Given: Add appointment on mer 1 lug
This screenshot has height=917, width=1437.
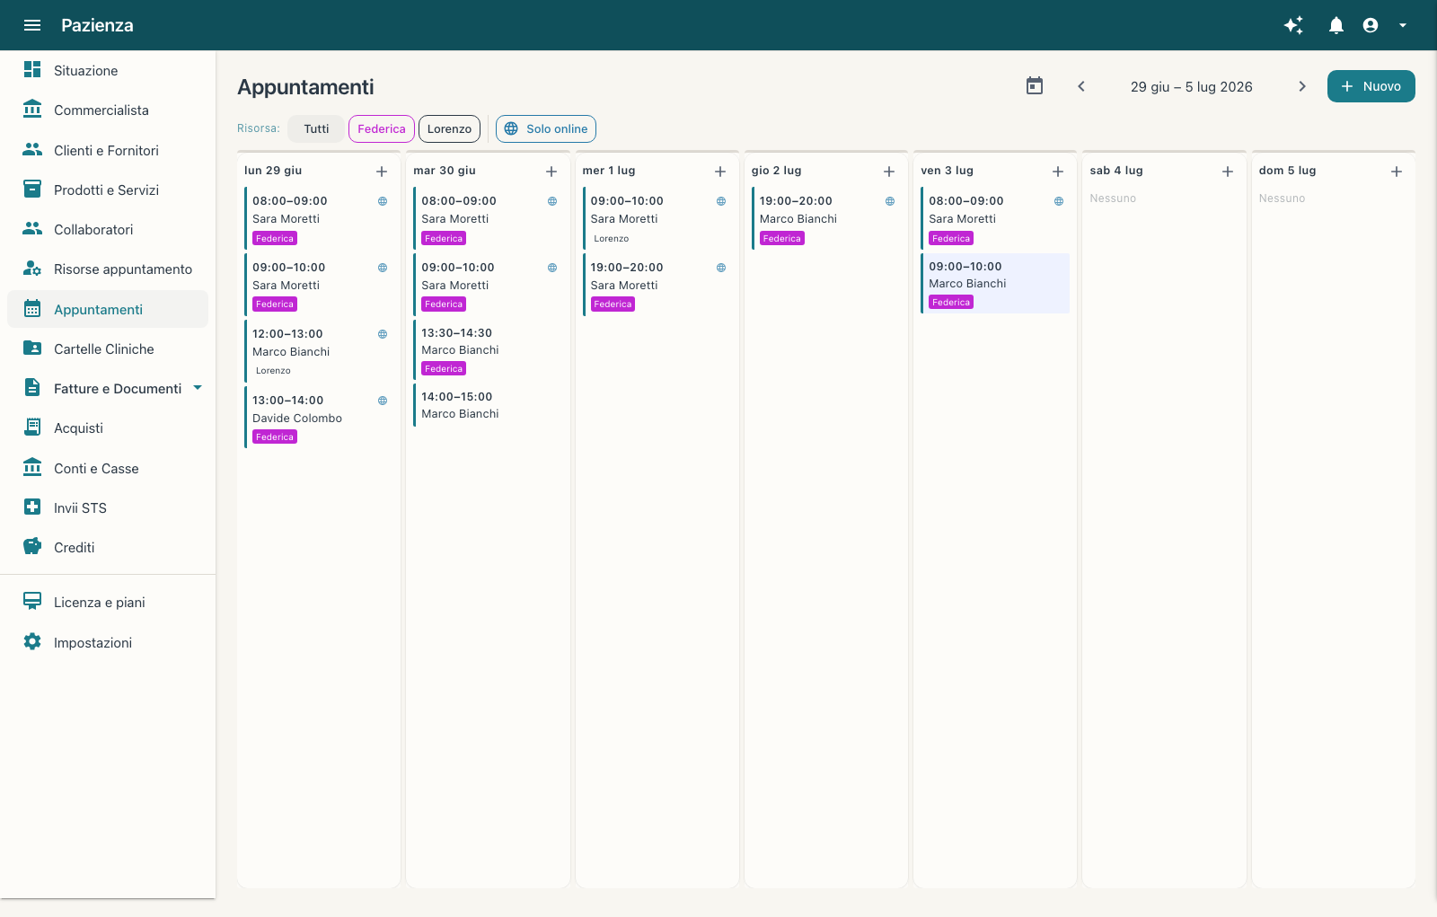Looking at the screenshot, I should click(720, 172).
